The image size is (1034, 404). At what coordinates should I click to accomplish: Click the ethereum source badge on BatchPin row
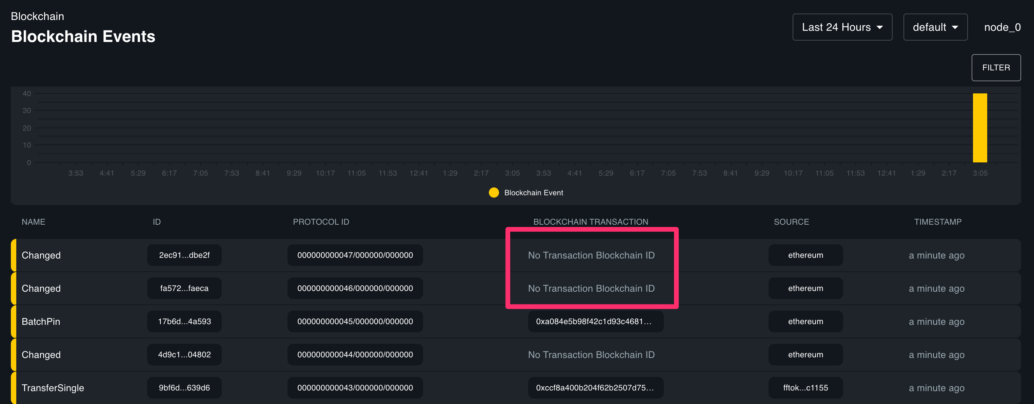click(805, 321)
